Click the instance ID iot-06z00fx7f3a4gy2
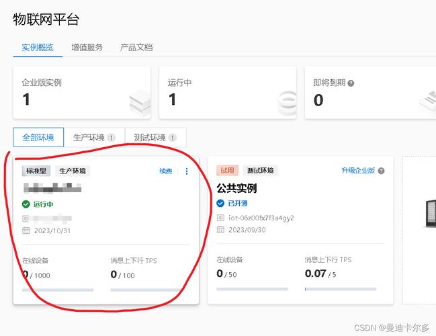The height and width of the screenshot is (336, 436). click(261, 218)
